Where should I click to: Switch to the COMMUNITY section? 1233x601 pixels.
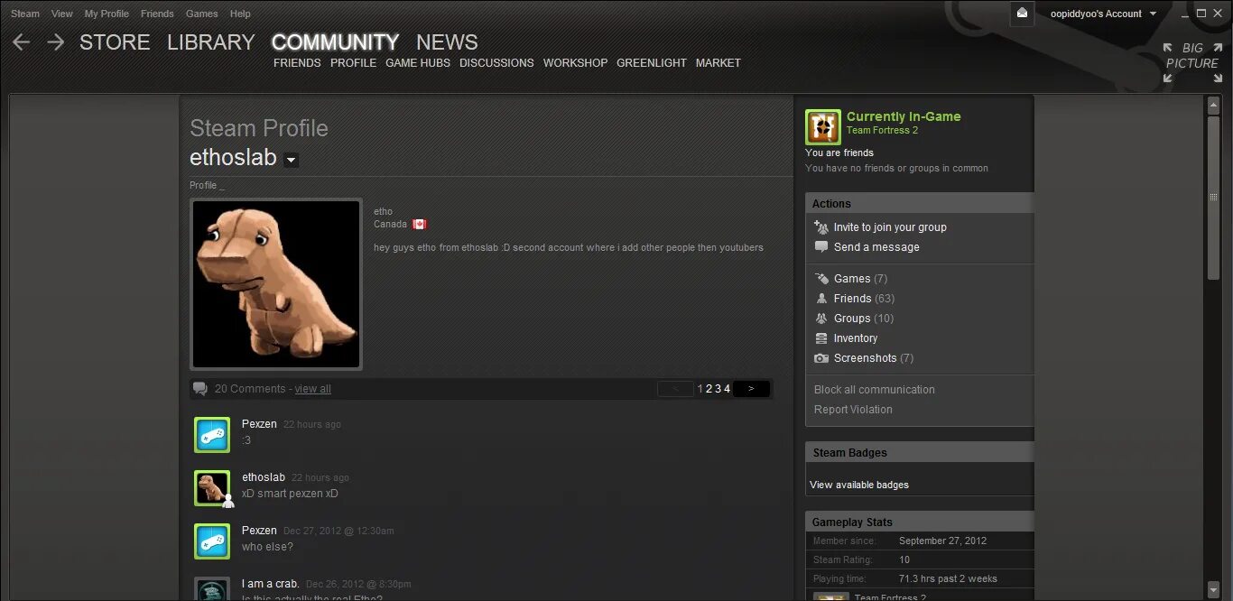pyautogui.click(x=335, y=42)
